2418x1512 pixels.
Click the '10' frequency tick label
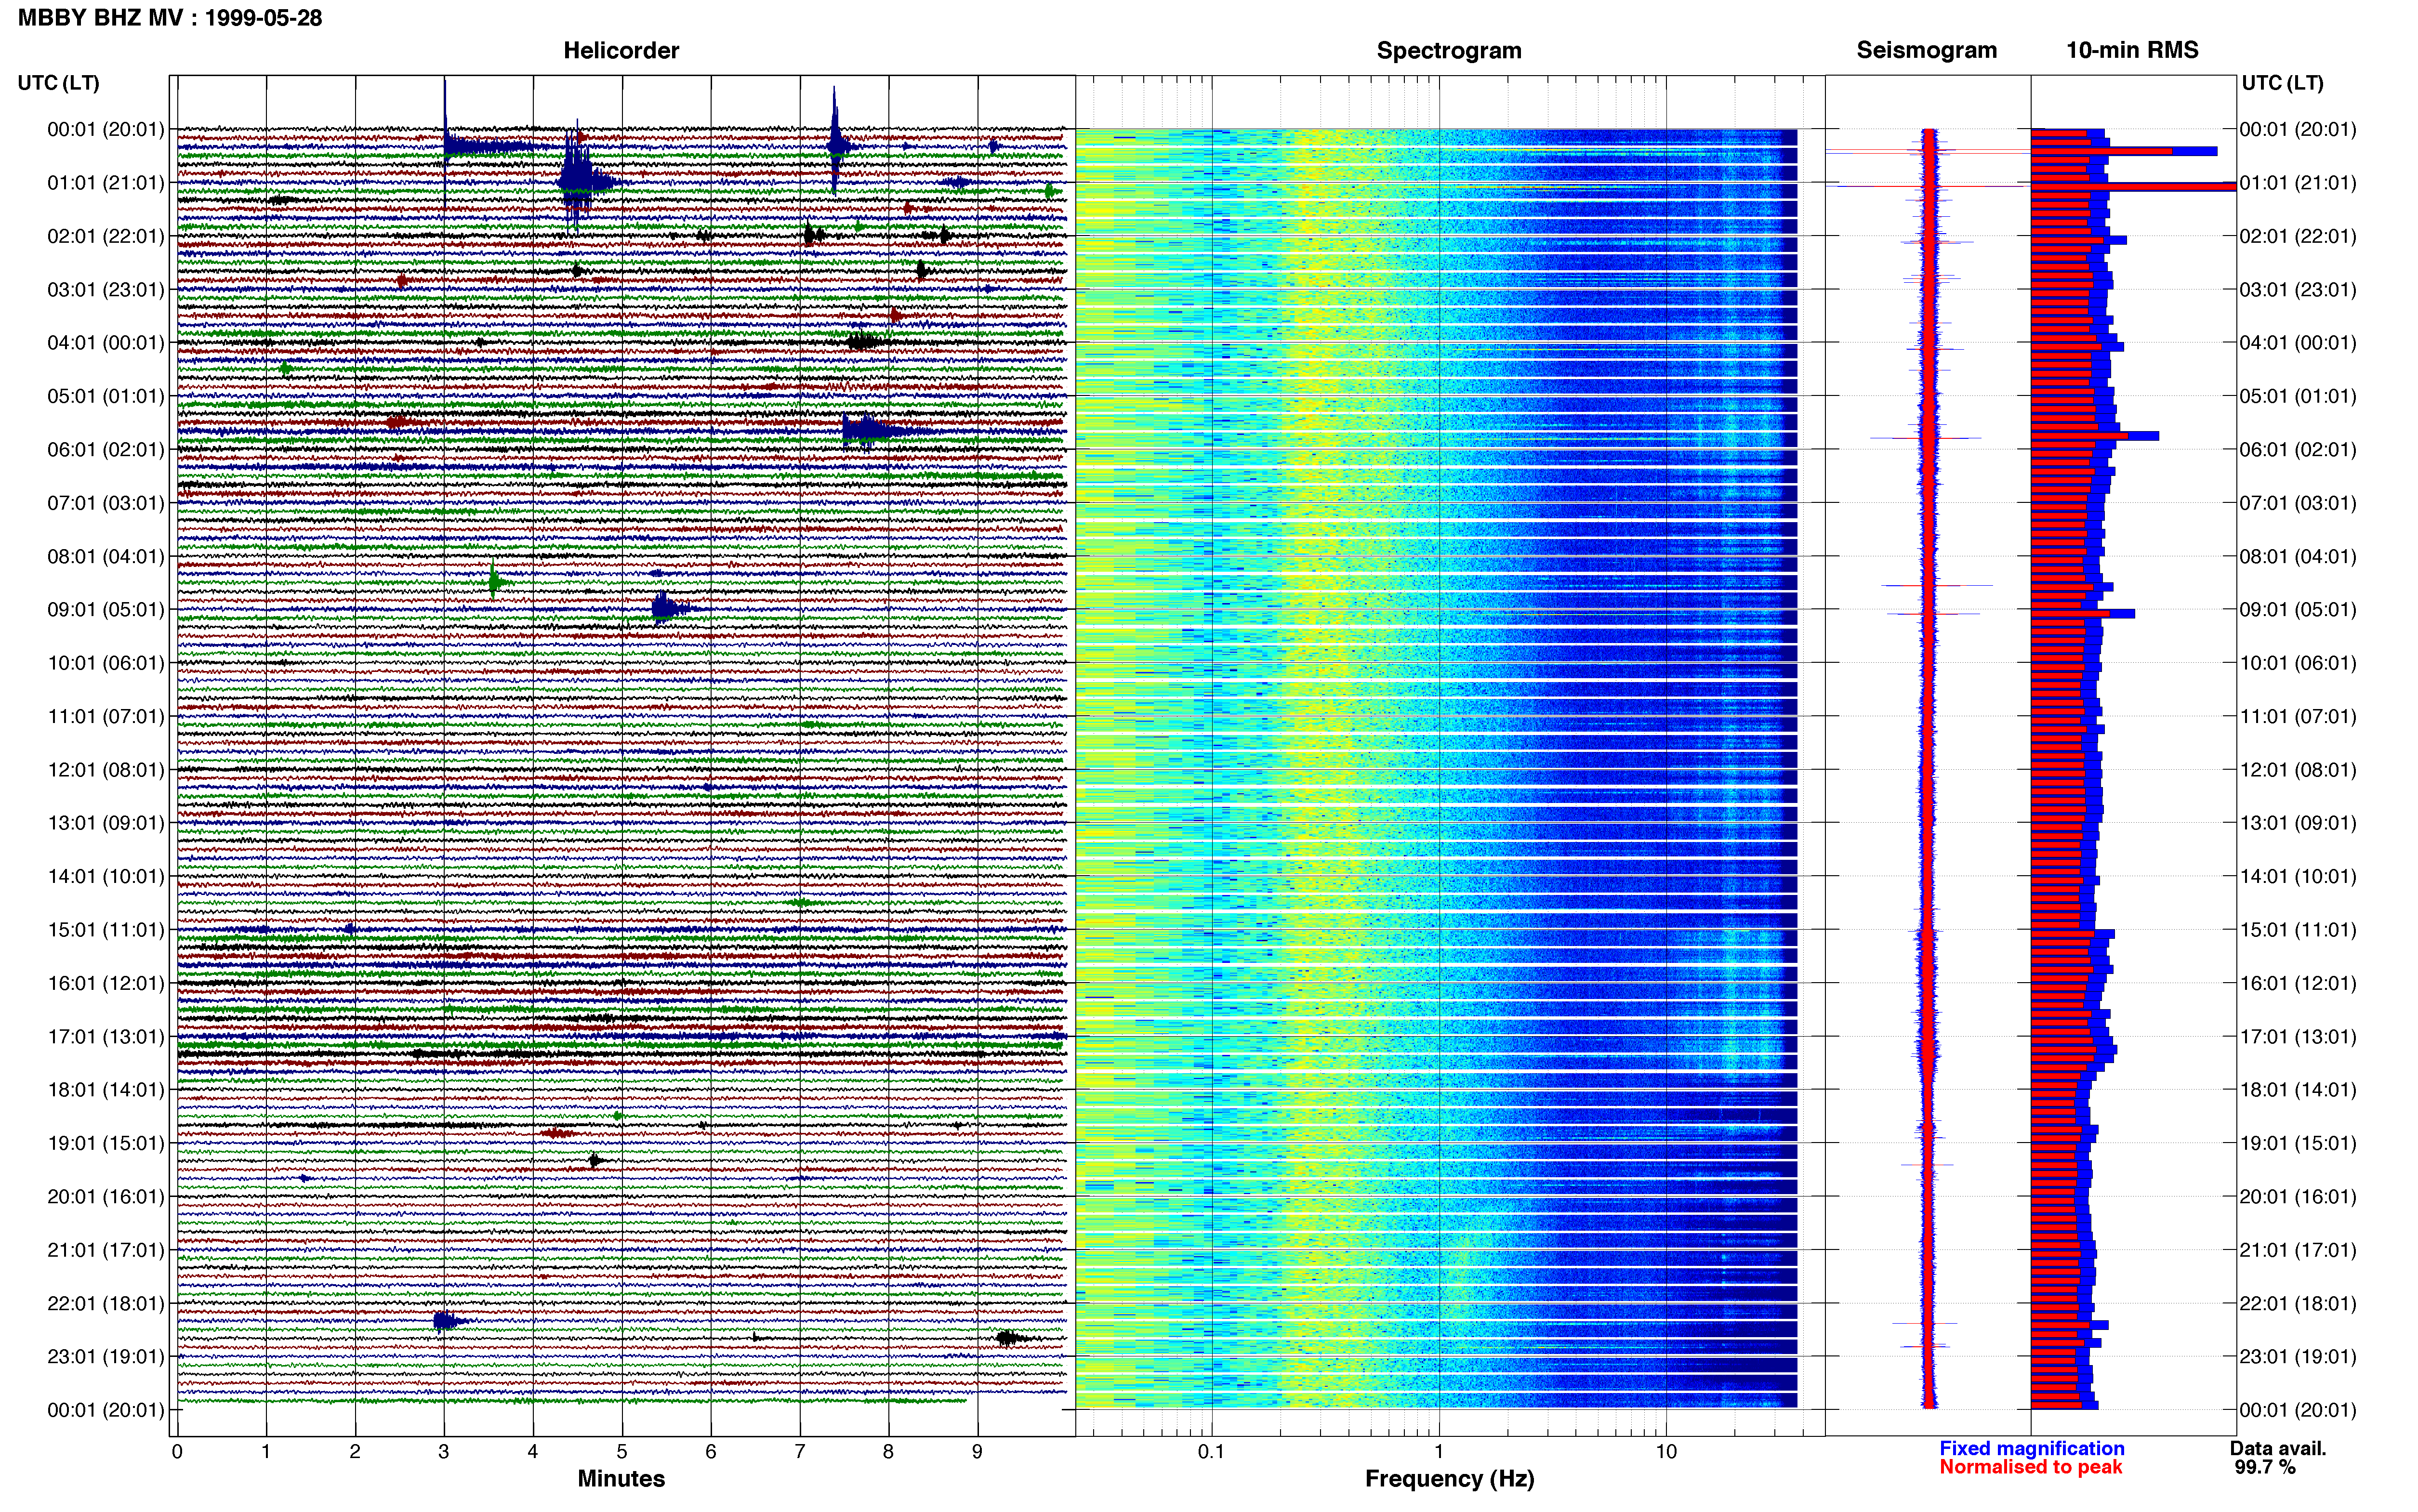pos(1666,1452)
